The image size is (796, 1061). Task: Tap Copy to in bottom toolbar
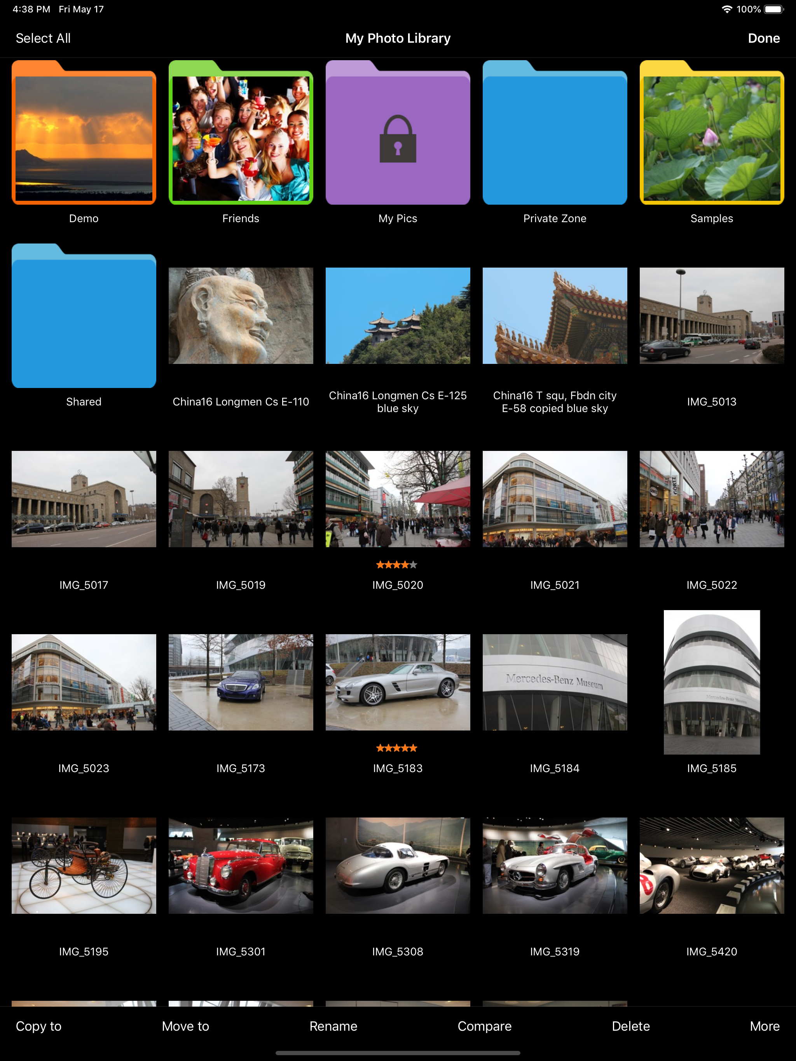[x=38, y=1026]
